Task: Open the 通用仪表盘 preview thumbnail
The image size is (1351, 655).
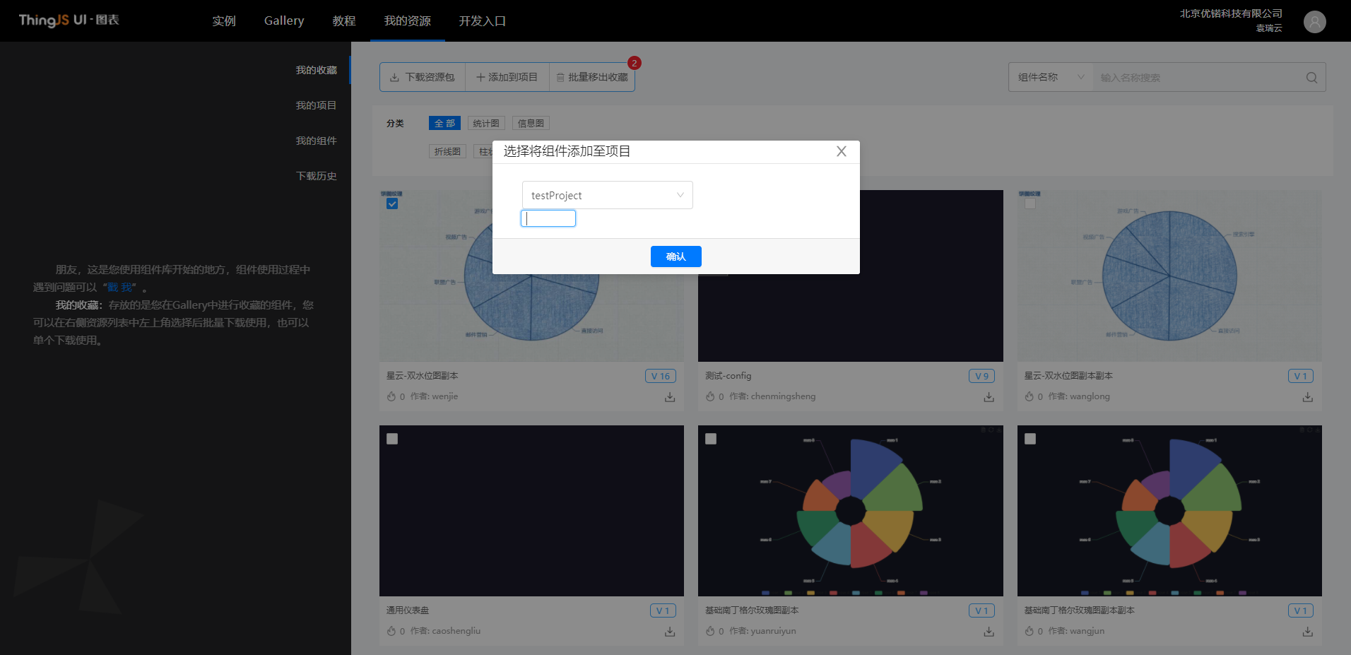Action: 531,511
